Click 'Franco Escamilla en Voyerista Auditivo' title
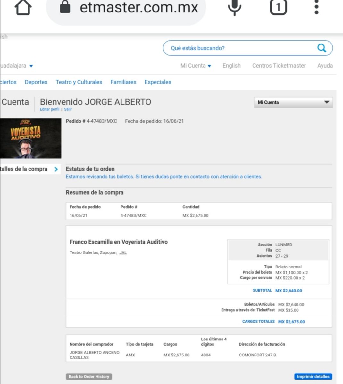The image size is (343, 384). tap(119, 242)
